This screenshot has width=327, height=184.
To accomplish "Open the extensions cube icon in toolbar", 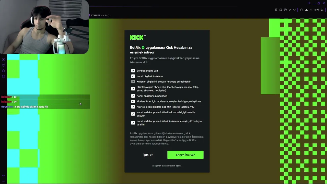I will 302,10.
